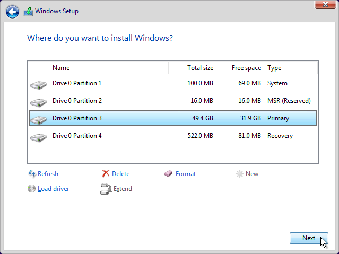Click the red X Delete icon
The image size is (339, 254).
[x=106, y=173]
